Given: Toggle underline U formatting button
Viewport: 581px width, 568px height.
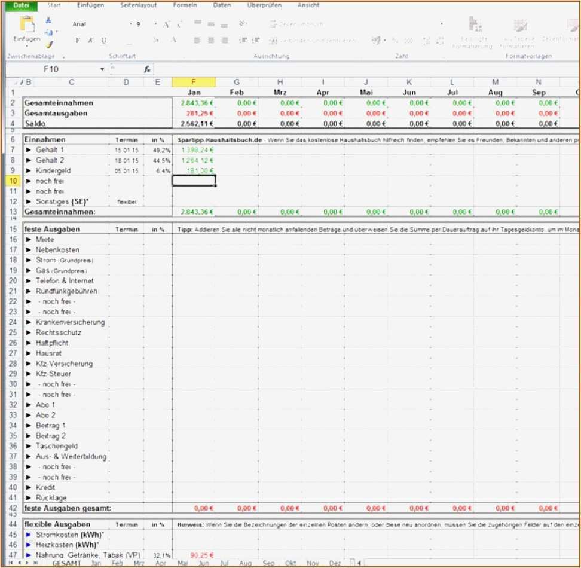Looking at the screenshot, I should [104, 41].
